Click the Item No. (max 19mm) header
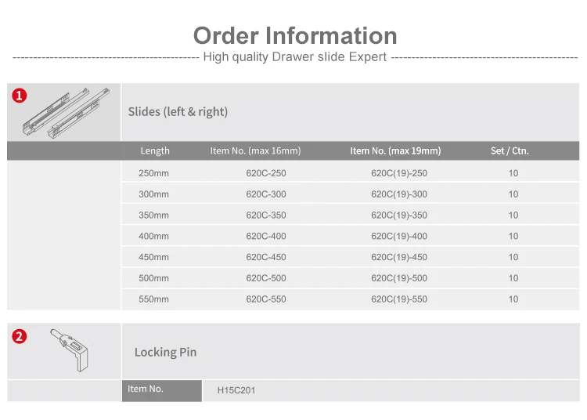This screenshot has height=420, width=587. tap(395, 151)
